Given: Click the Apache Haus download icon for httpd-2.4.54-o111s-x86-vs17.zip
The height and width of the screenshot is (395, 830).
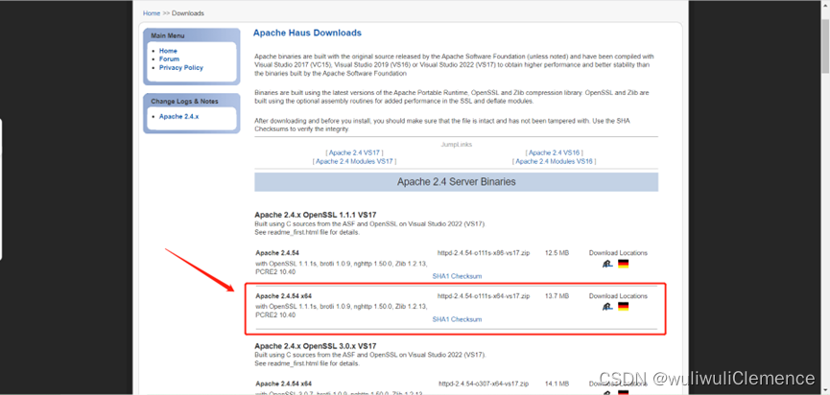Looking at the screenshot, I should (x=607, y=264).
